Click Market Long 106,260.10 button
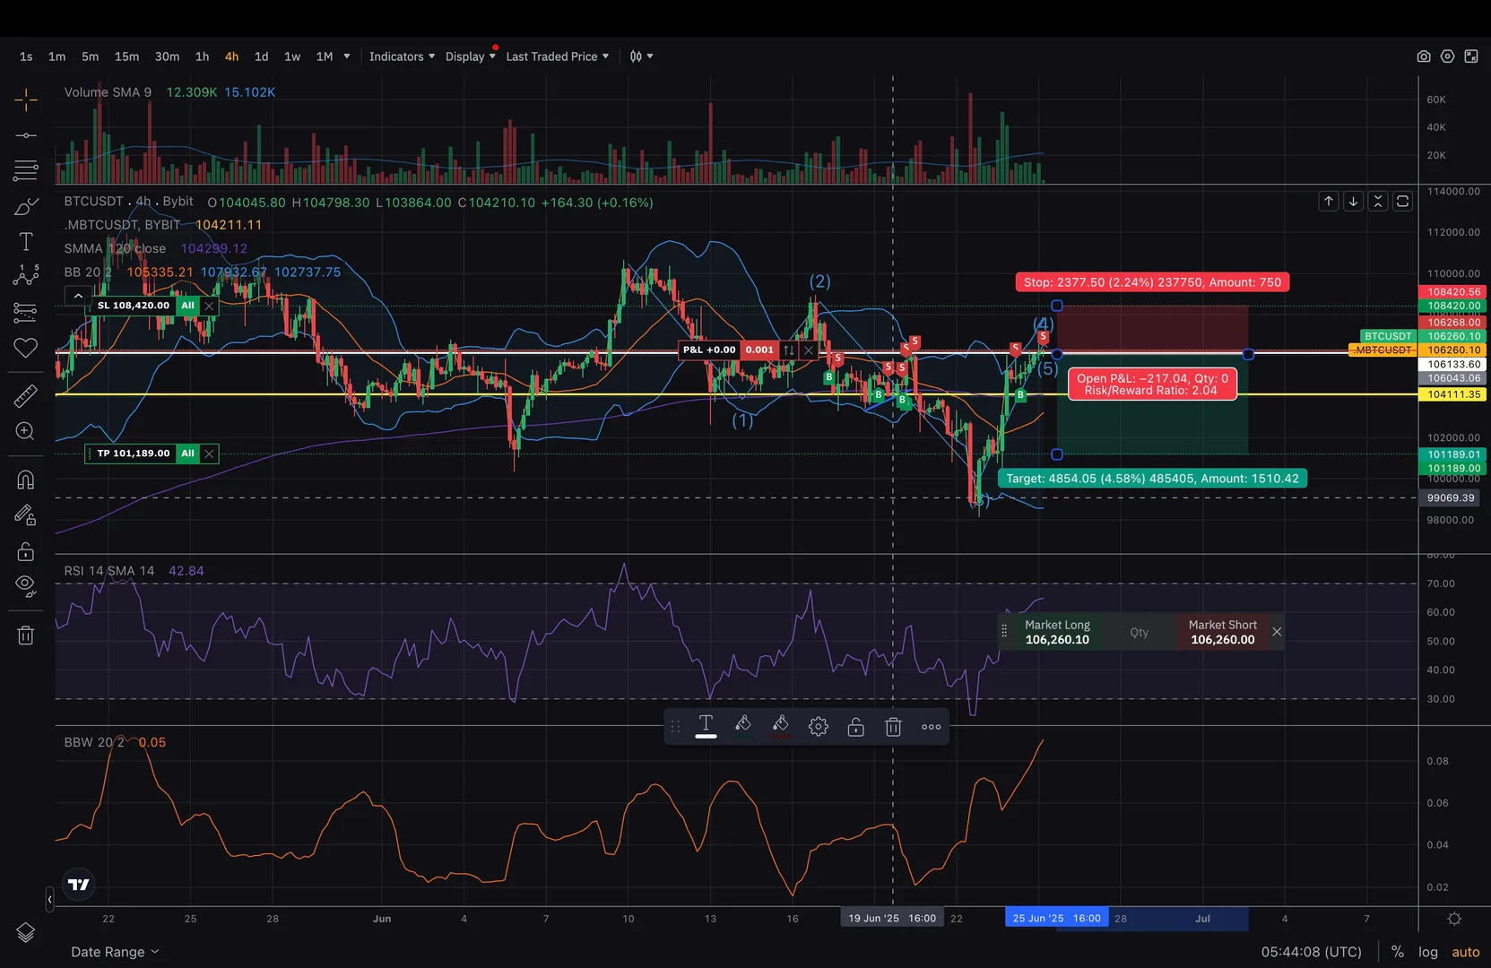 (1057, 633)
